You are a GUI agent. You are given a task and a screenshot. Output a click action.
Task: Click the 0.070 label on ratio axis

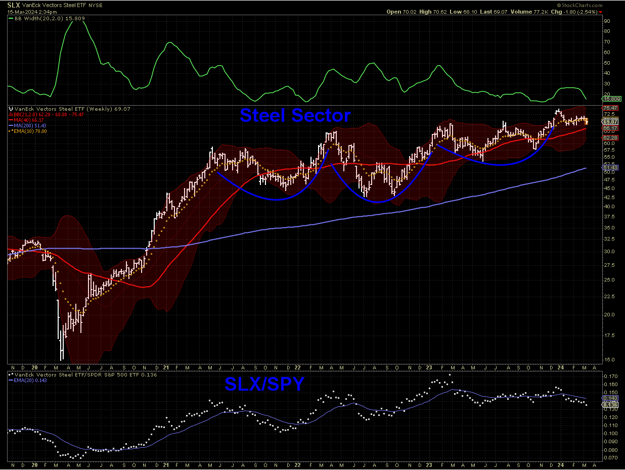[611, 458]
